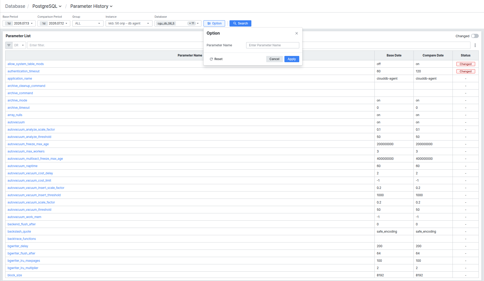
Task: Cancel the Option popup
Action: (x=274, y=59)
